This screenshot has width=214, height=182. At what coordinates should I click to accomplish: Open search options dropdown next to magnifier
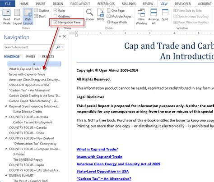tap(62, 47)
